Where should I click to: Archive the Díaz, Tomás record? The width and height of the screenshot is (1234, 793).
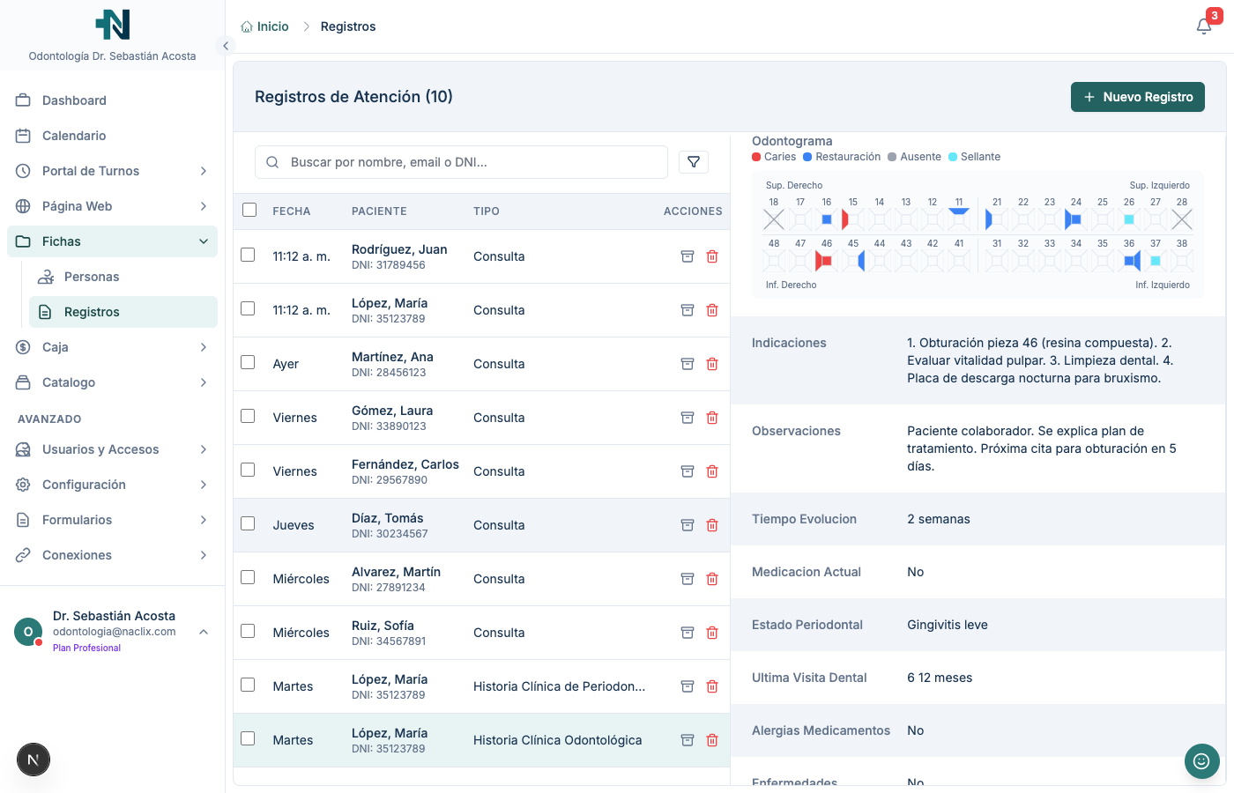[688, 525]
